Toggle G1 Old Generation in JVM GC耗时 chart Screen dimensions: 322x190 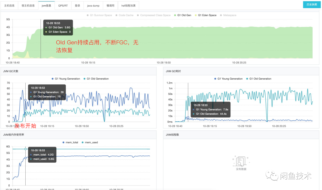(258, 78)
